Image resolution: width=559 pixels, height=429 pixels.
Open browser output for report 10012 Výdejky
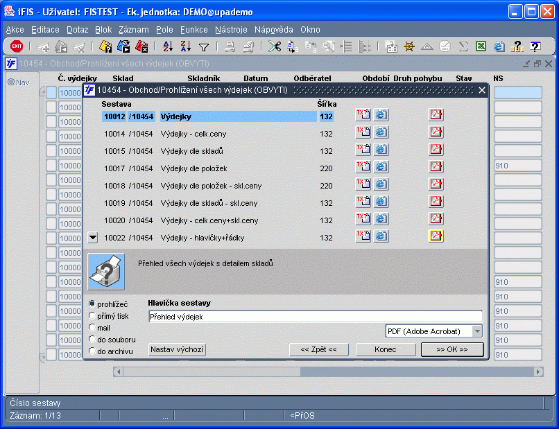point(381,115)
